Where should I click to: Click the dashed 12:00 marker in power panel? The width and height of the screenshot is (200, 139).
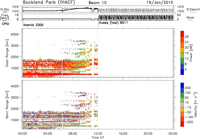pyautogui.click(x=98, y=53)
